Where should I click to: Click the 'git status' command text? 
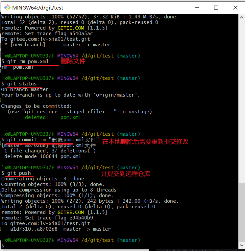(x=22, y=84)
